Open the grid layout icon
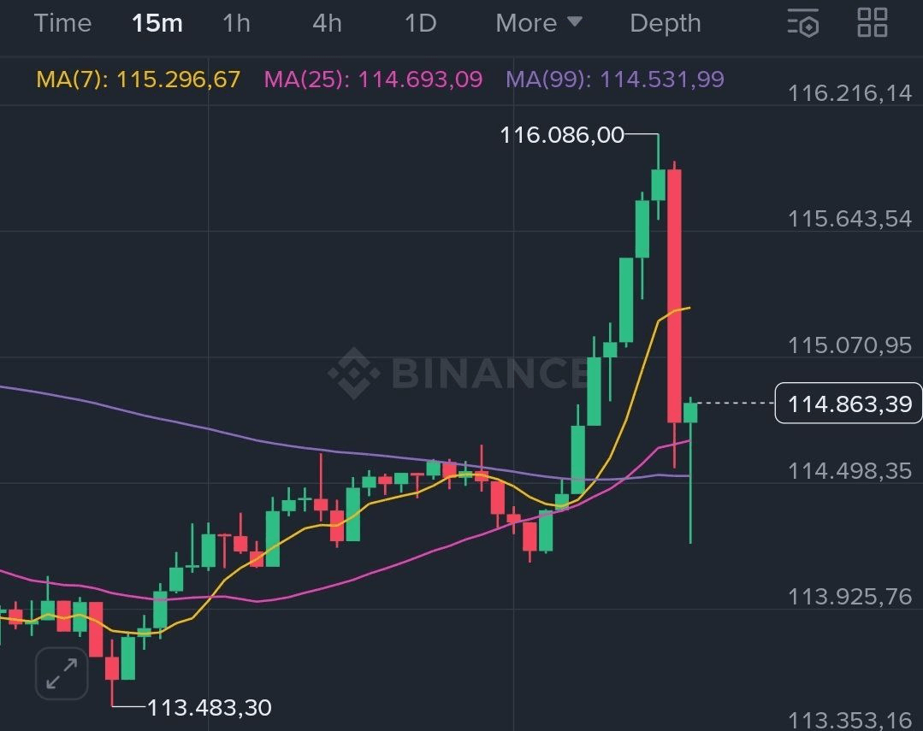The width and height of the screenshot is (923, 731). [x=873, y=23]
